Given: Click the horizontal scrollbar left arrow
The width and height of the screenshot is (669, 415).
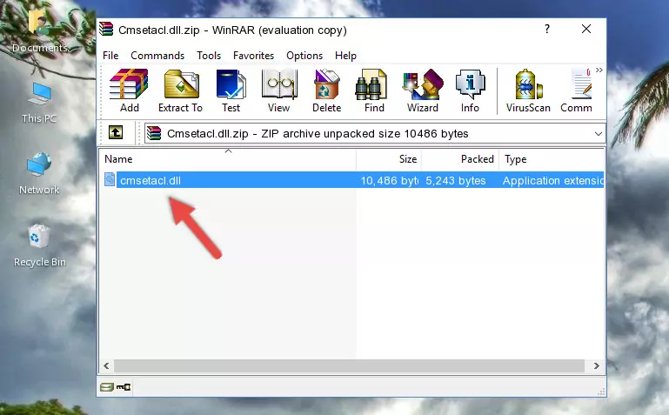Looking at the screenshot, I should tap(106, 365).
